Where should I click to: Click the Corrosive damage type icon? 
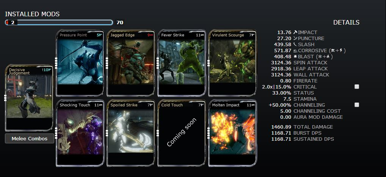295,51
